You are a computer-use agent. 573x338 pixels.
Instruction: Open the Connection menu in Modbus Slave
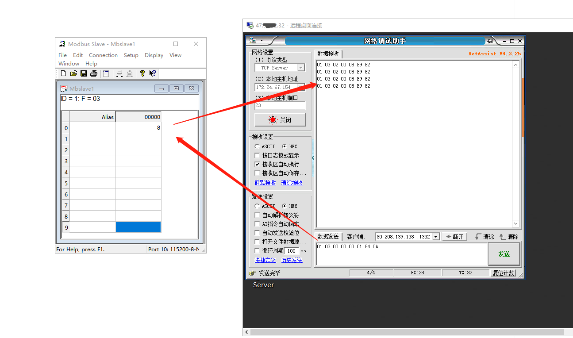[x=103, y=55]
